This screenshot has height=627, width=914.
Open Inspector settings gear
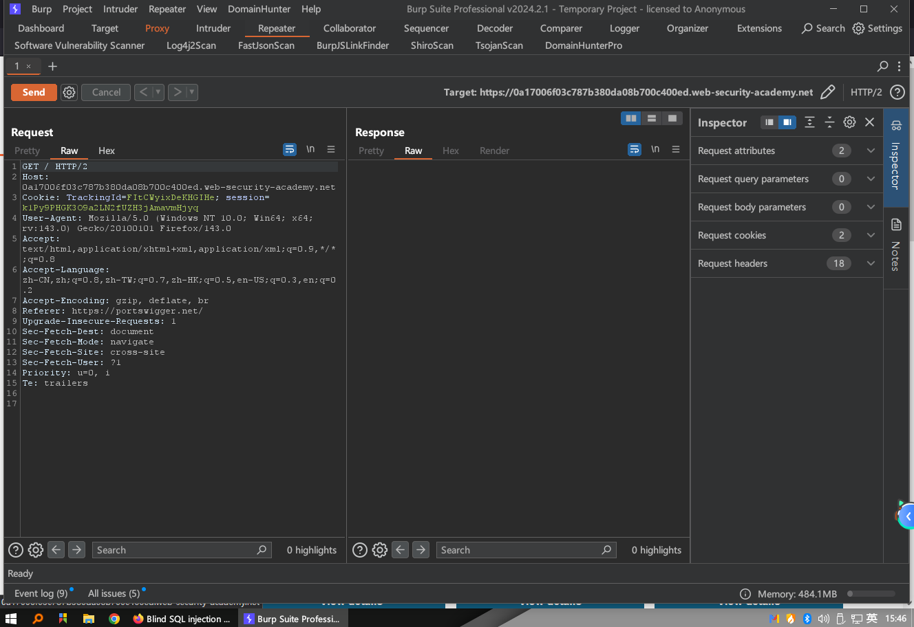[850, 122]
